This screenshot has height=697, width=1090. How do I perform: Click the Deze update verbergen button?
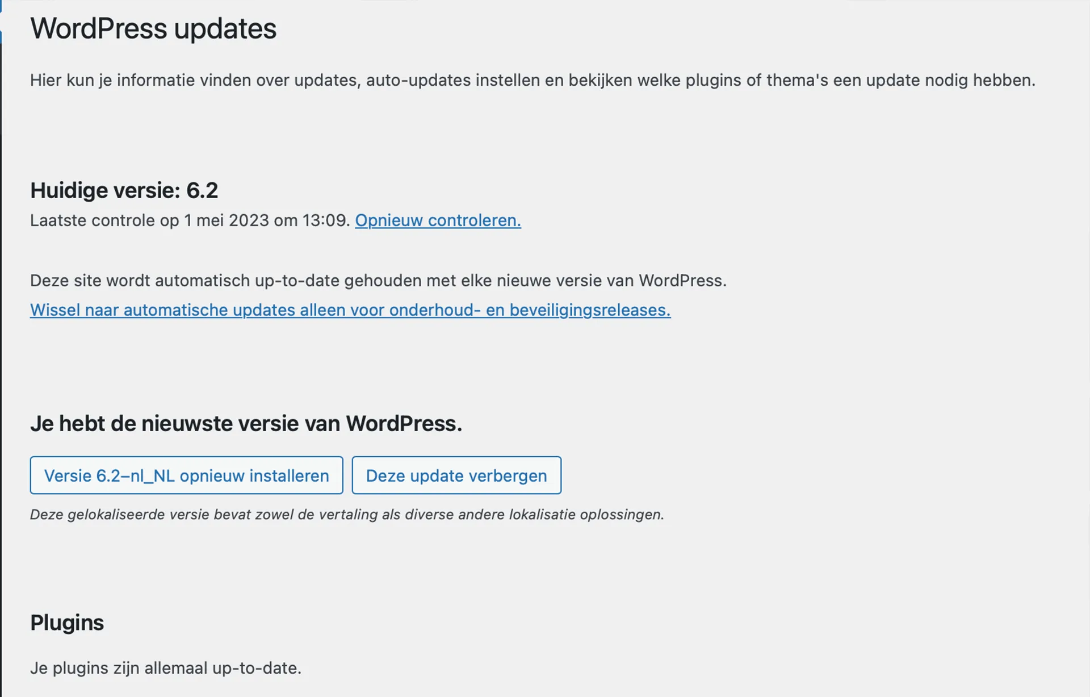click(456, 475)
